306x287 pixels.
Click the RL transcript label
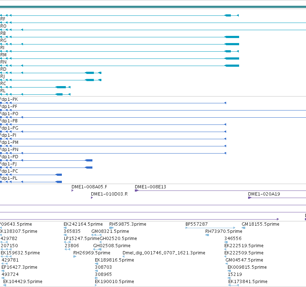point(3,91)
